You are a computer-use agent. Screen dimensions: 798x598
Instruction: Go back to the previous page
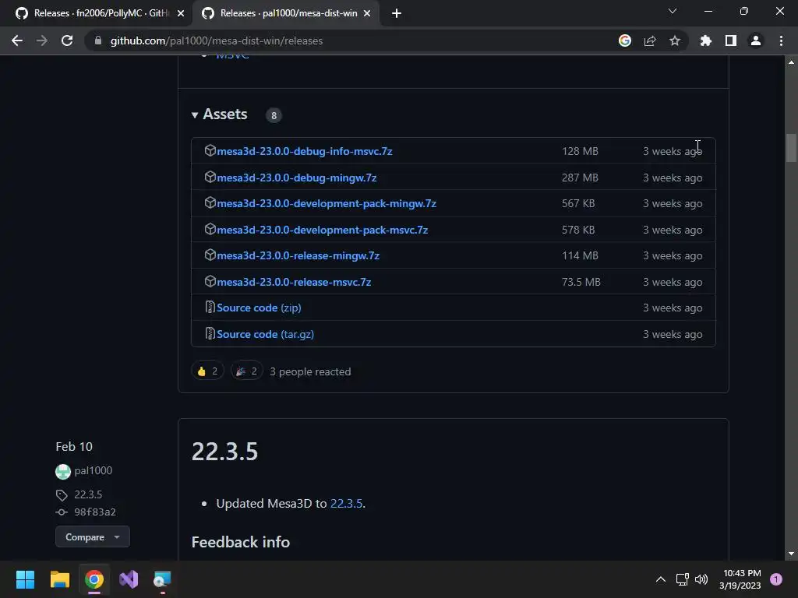point(17,40)
